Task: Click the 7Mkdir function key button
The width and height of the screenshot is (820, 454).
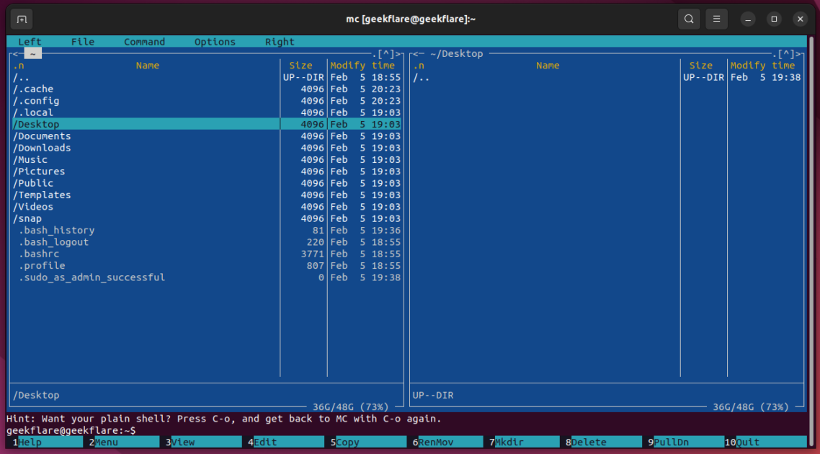Action: 523,442
